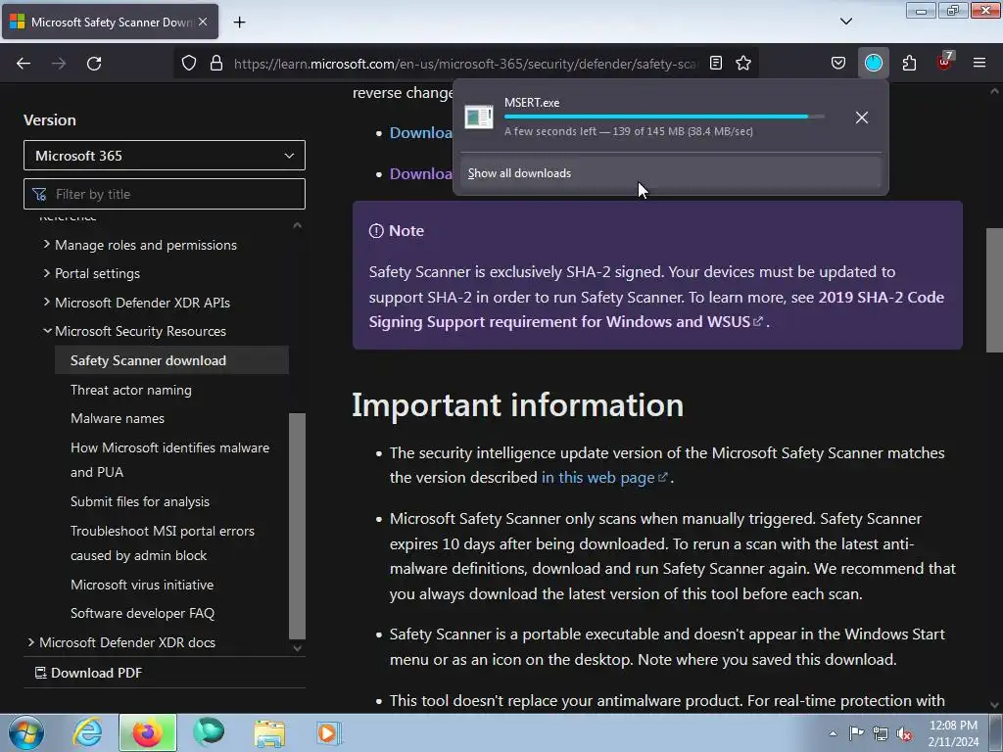Open the media player taskbar icon
Screen dimensions: 1003x752
[329, 732]
